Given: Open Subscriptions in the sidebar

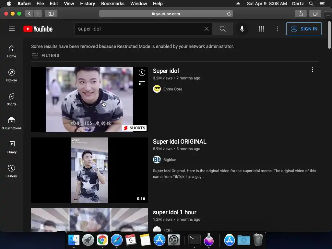Looking at the screenshot, I should pyautogui.click(x=11, y=123).
